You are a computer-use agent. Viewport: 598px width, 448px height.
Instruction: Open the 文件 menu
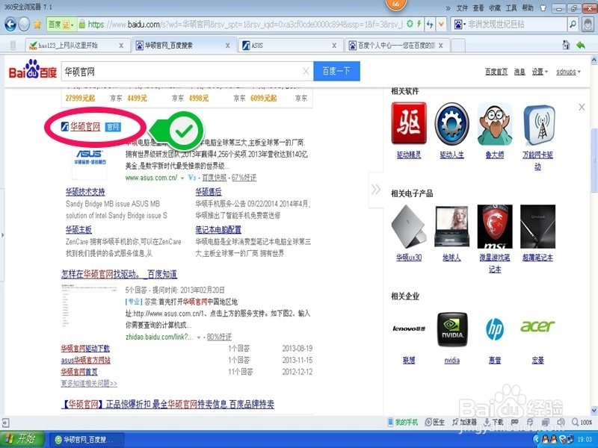[x=462, y=8]
